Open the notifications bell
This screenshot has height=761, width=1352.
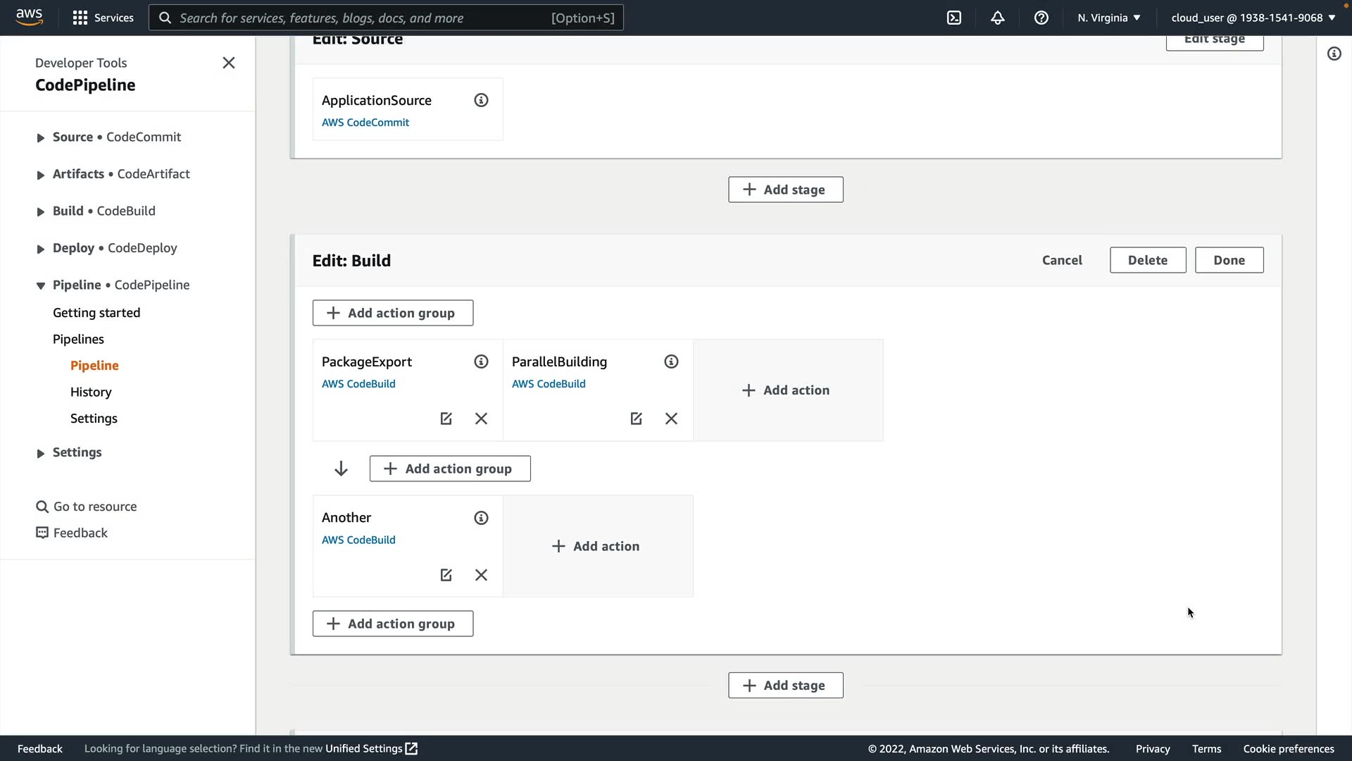[998, 18]
